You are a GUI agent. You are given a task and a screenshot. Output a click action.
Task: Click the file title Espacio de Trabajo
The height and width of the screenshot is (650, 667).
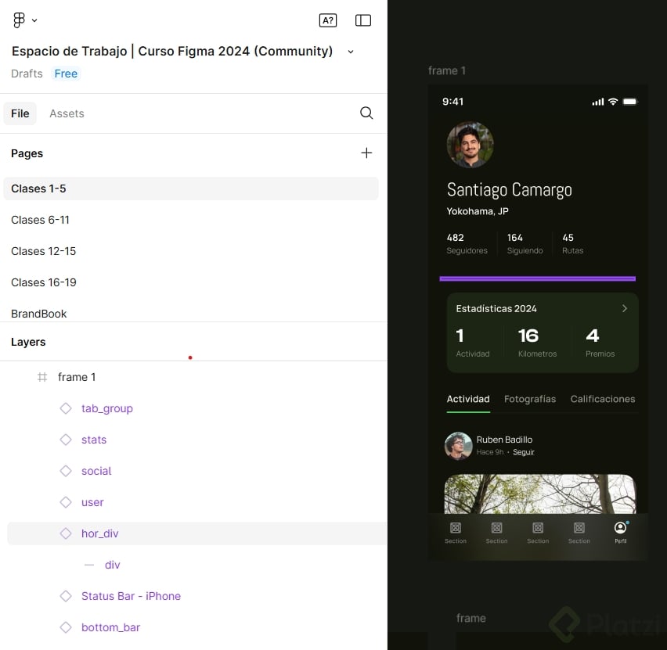(x=172, y=51)
